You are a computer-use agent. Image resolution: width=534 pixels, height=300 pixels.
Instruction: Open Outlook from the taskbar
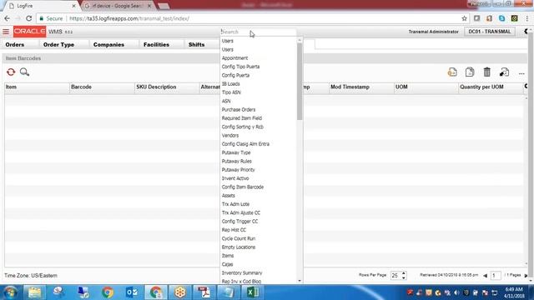pyautogui.click(x=132, y=292)
